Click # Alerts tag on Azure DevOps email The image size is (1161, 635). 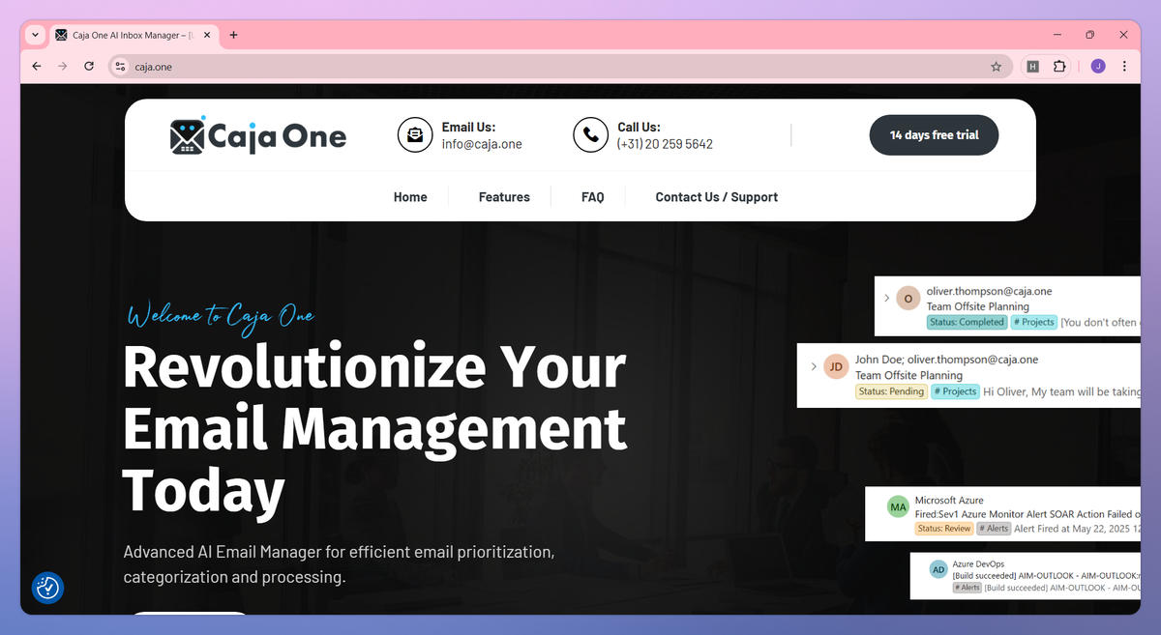(x=967, y=588)
